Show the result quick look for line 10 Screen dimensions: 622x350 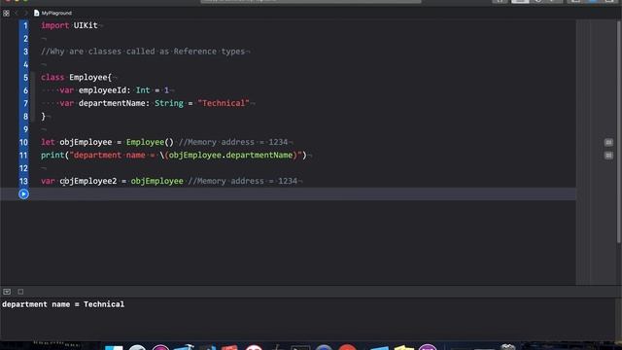[x=608, y=142]
